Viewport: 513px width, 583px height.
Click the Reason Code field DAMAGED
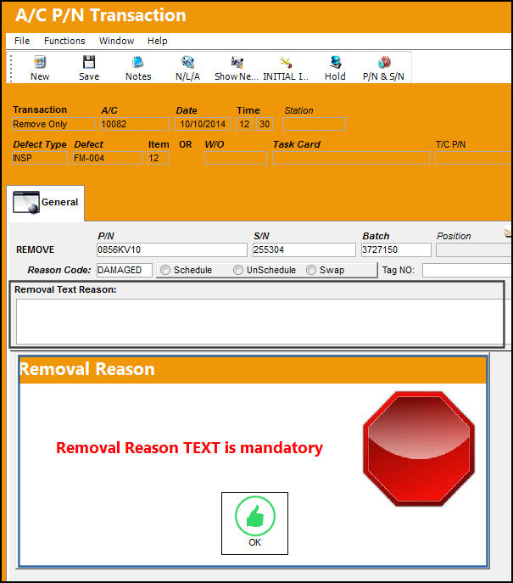125,270
